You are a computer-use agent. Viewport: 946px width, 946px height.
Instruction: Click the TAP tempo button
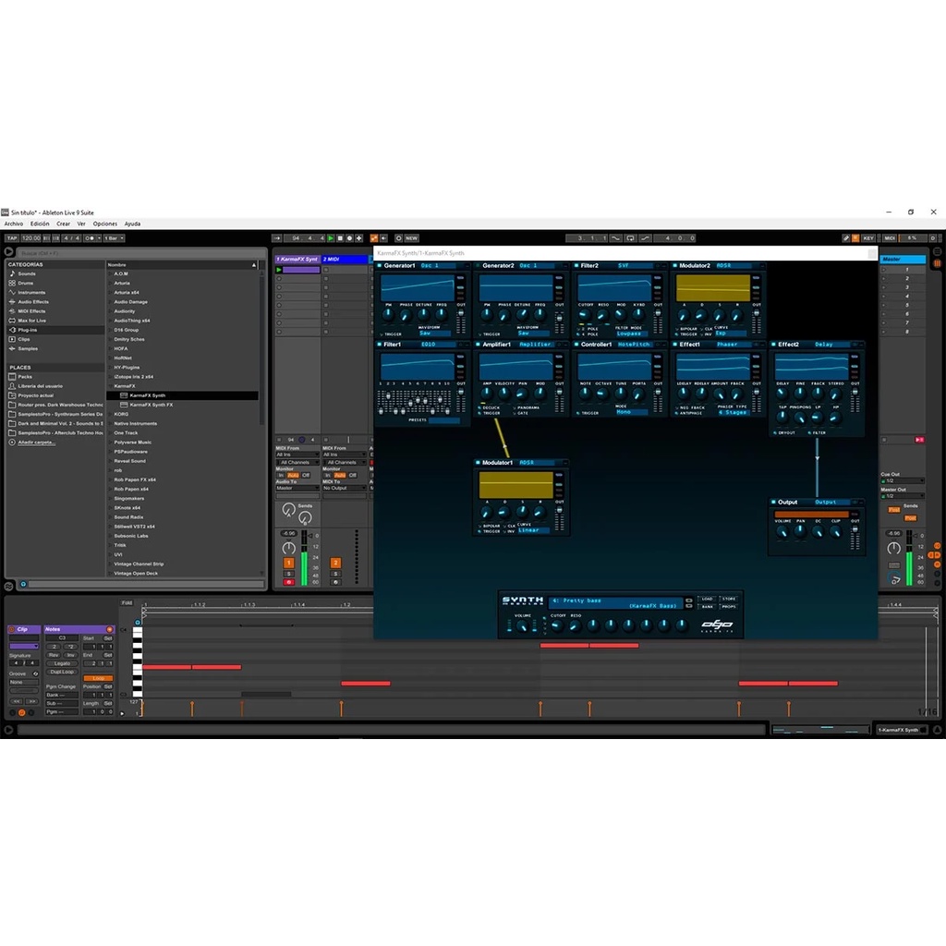[x=12, y=238]
